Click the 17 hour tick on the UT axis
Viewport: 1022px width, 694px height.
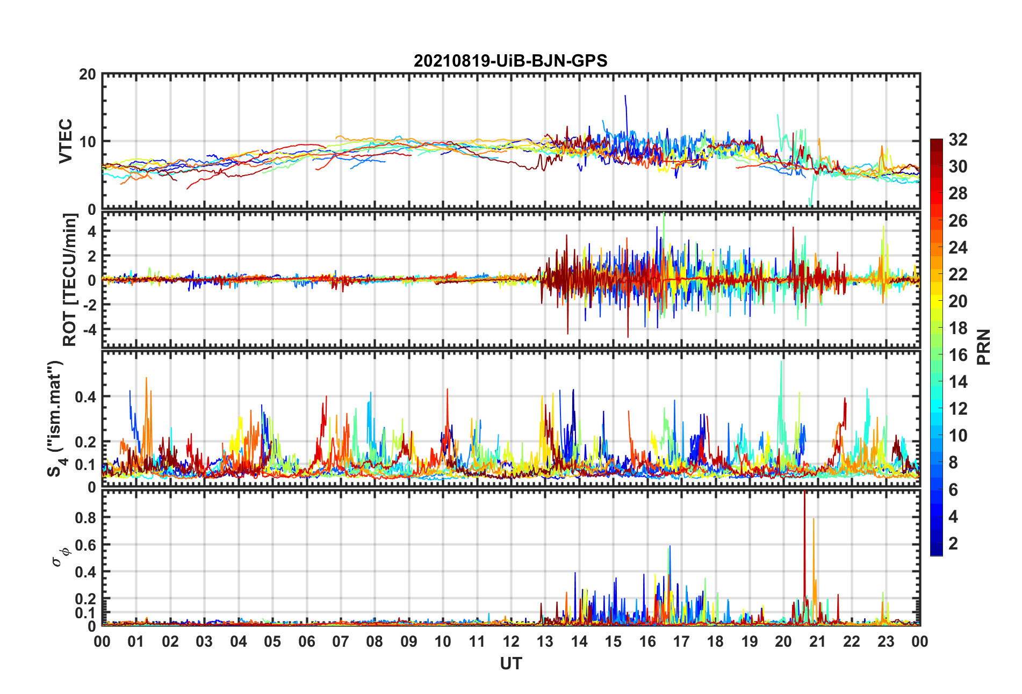(x=681, y=641)
